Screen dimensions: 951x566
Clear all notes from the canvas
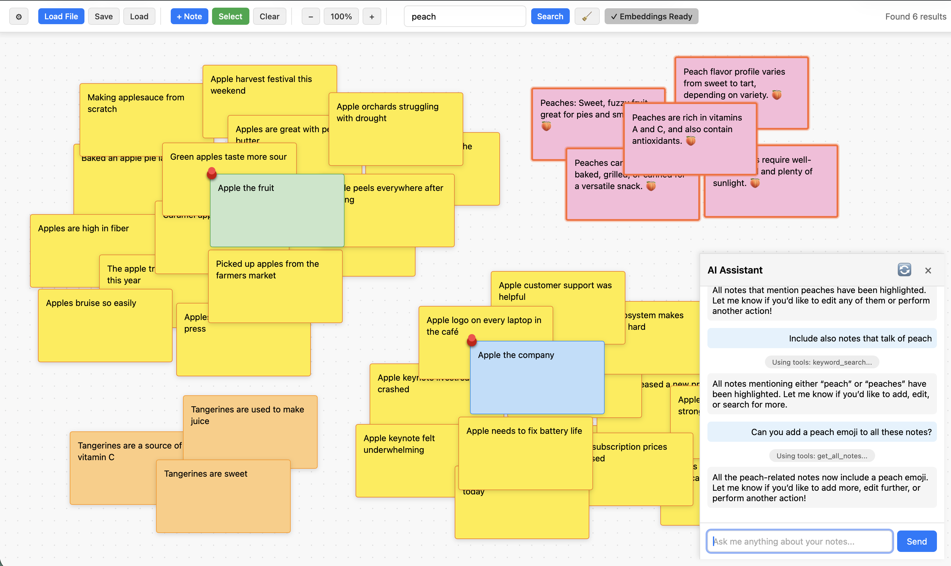(269, 17)
